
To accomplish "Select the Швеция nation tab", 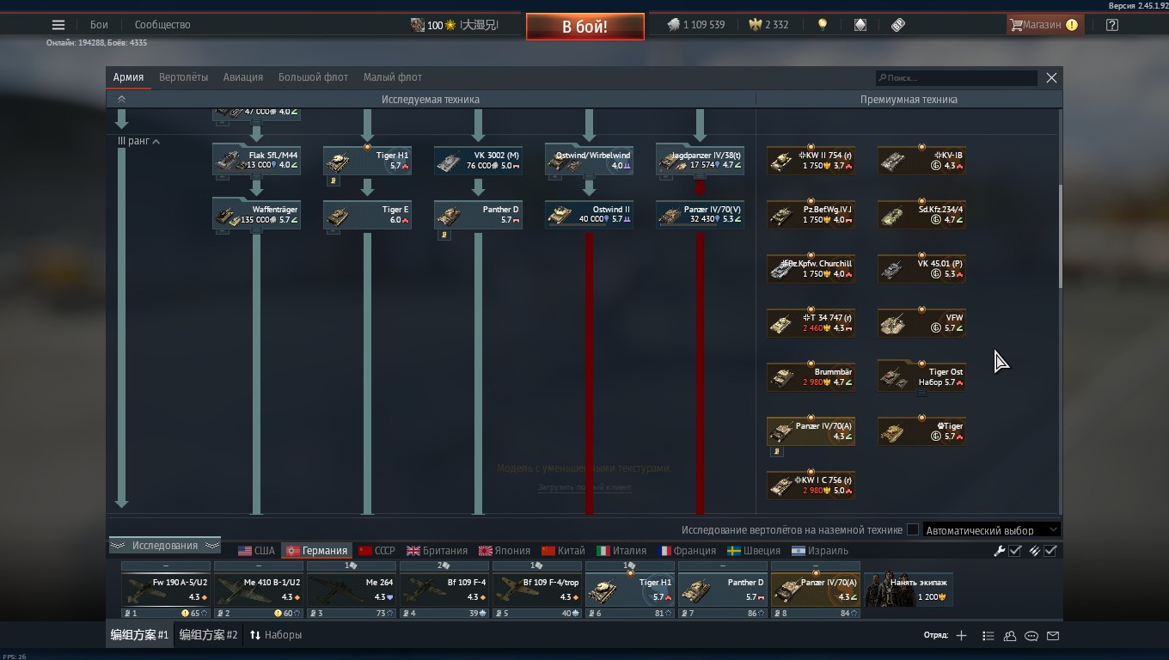I will [753, 551].
